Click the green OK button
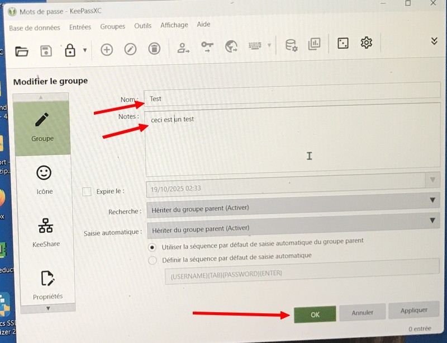The image size is (447, 343). (x=315, y=314)
